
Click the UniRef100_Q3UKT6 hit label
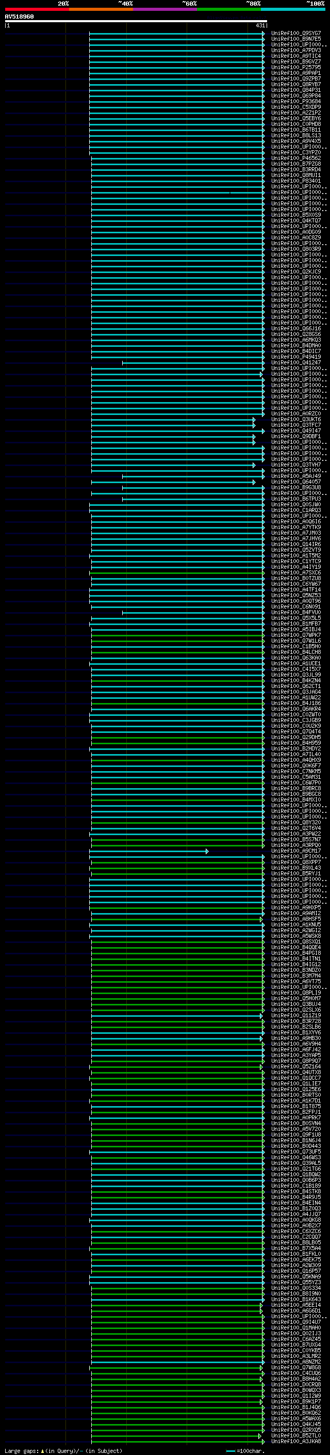tap(296, 420)
